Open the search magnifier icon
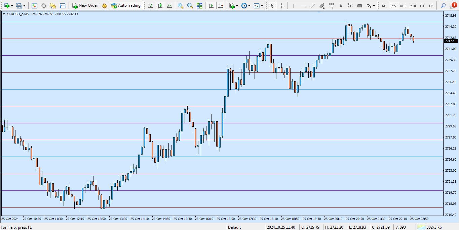Screen dimensions: 459x230 444,6
